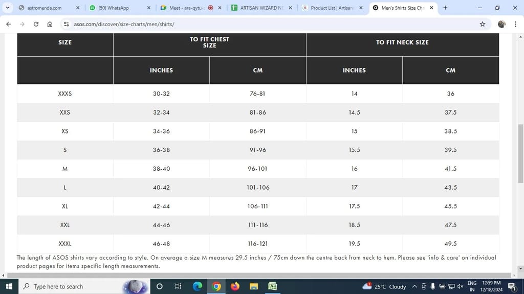Open the weather widget 25°C Cloudy
This screenshot has width=524, height=294.
[384, 286]
